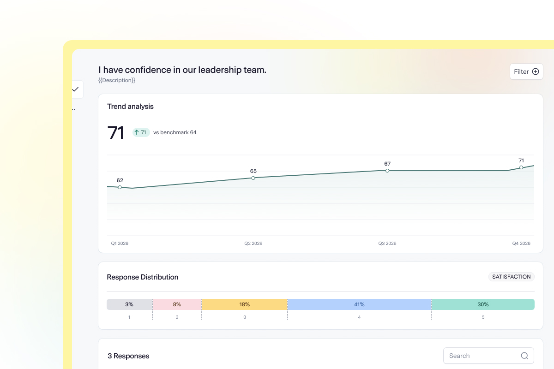The height and width of the screenshot is (369, 554).
Task: Select the Q4 2026 data point 71
Action: pyautogui.click(x=521, y=167)
